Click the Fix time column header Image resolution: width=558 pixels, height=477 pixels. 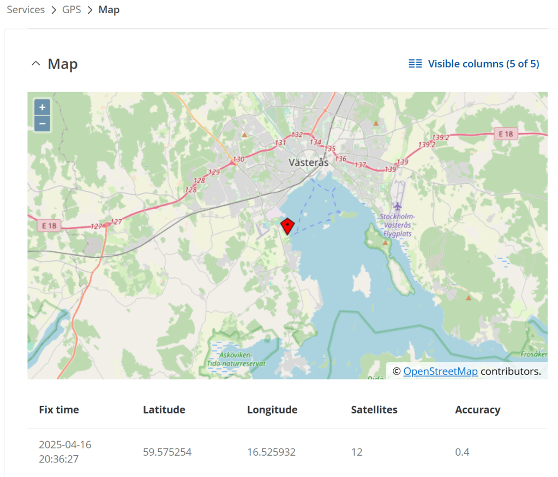tap(59, 410)
